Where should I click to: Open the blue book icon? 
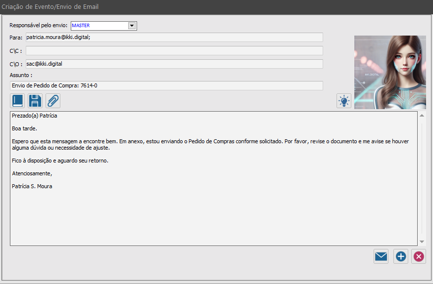(x=17, y=101)
